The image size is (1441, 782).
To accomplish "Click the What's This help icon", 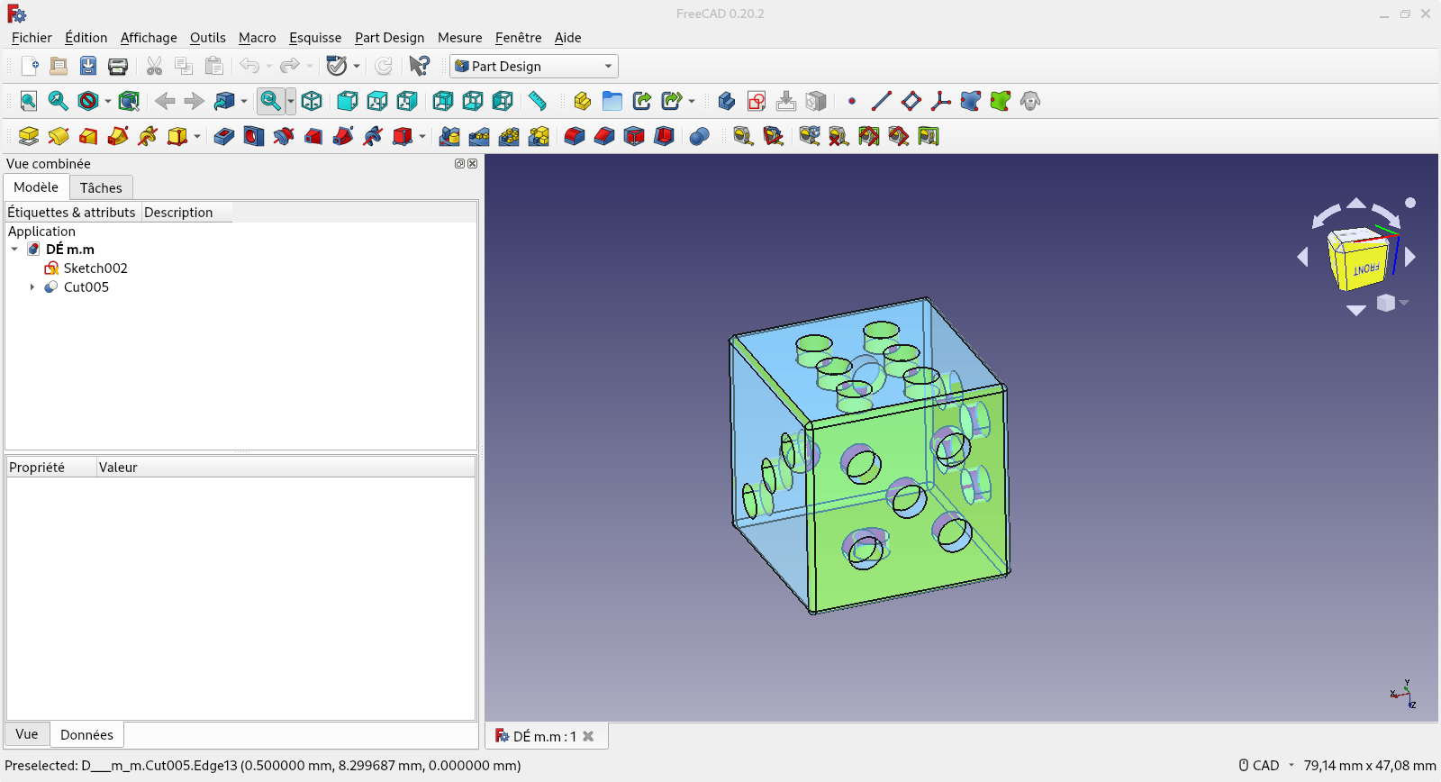I will [x=419, y=66].
